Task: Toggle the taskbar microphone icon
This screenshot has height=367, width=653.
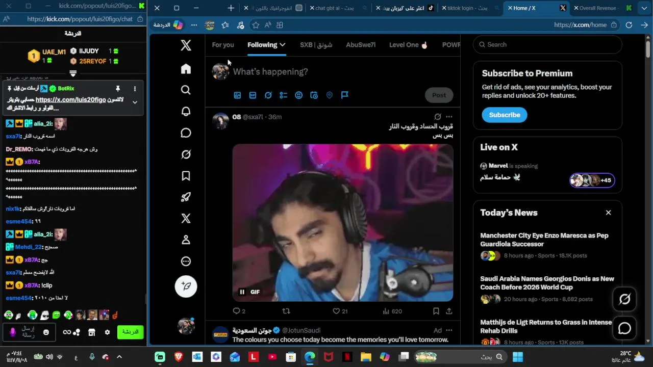Action: tap(92, 357)
